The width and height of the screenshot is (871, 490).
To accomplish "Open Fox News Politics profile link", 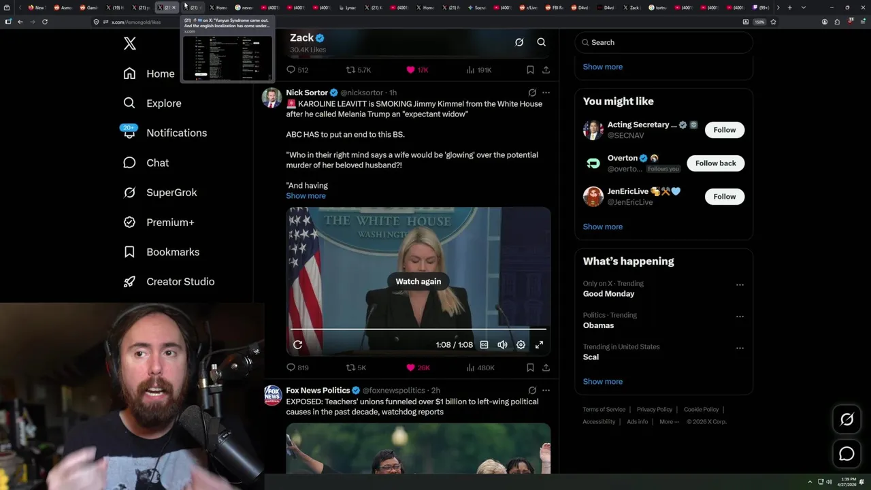I will click(x=318, y=391).
